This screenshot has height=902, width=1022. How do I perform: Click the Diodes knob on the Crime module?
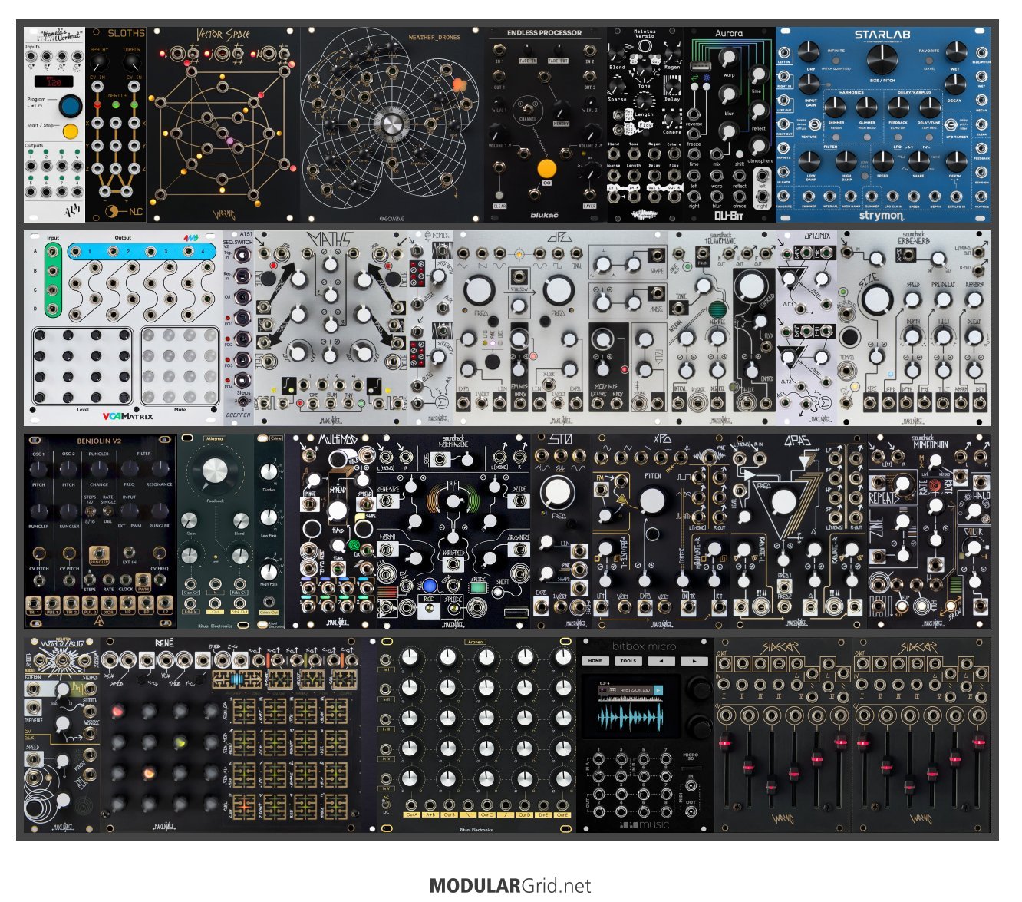[x=269, y=471]
